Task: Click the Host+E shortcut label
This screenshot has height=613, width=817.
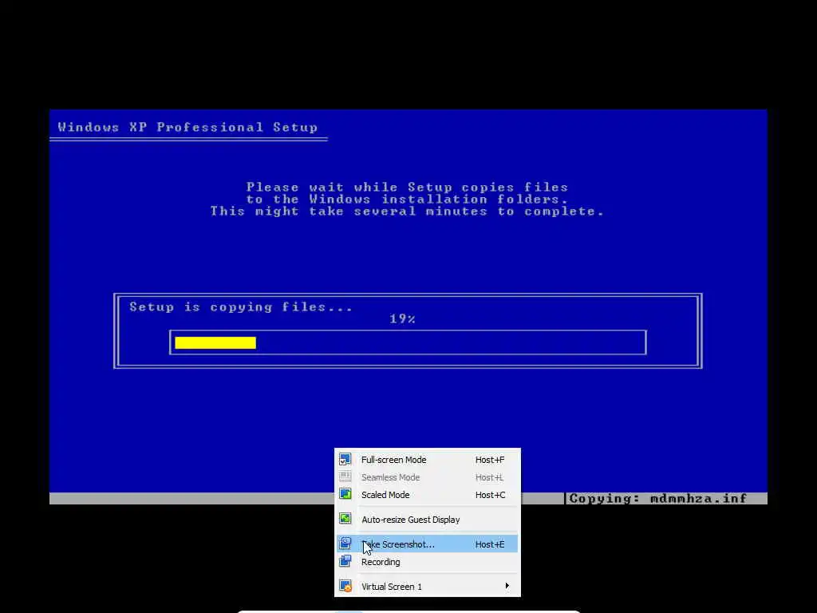Action: pos(490,544)
